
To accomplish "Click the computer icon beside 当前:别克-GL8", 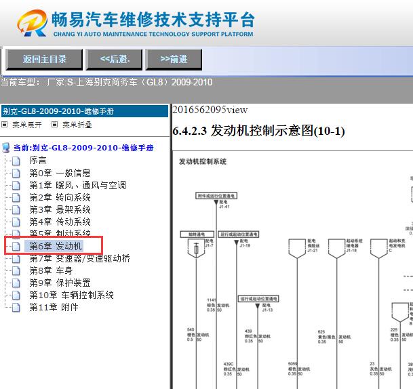I will pos(6,148).
